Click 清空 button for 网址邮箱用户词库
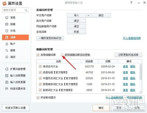This screenshot has width=147, height=113. click(76, 26)
